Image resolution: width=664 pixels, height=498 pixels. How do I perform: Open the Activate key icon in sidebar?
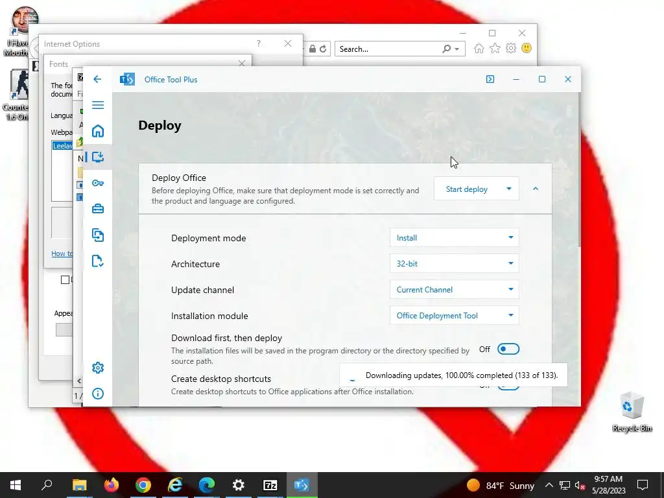click(x=98, y=183)
